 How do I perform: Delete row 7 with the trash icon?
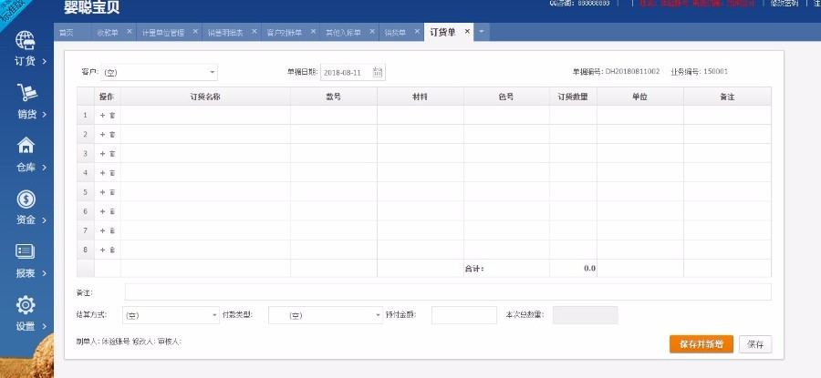pos(112,230)
